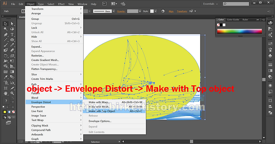
Task: Switch to the Color Guide tab
Action: (233, 19)
